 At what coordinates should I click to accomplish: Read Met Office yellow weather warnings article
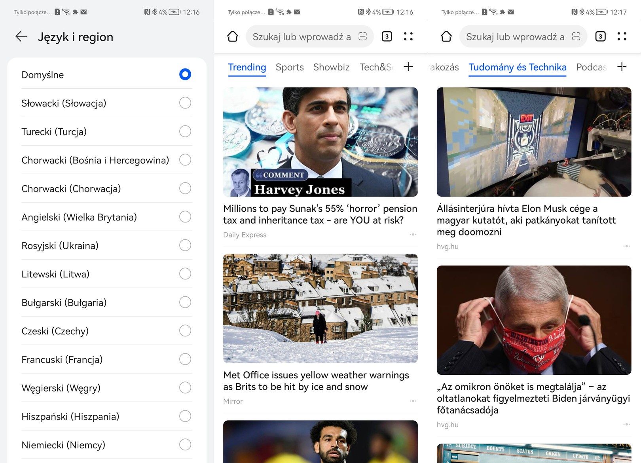point(316,381)
